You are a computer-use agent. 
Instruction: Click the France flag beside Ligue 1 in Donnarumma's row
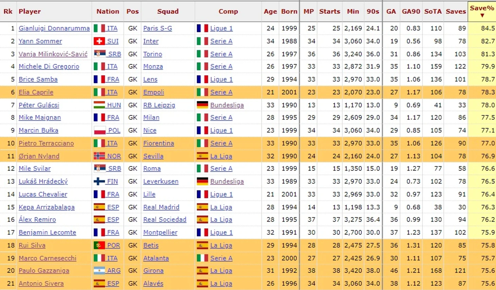[x=202, y=28]
